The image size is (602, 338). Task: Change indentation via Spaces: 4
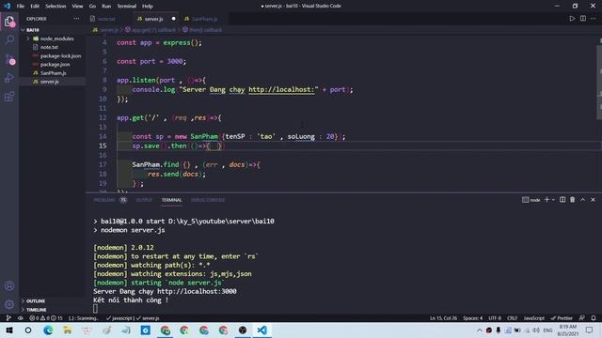coord(472,318)
